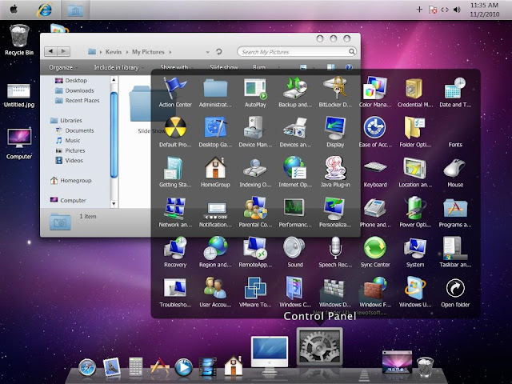Open Sync Center icon

[375, 248]
